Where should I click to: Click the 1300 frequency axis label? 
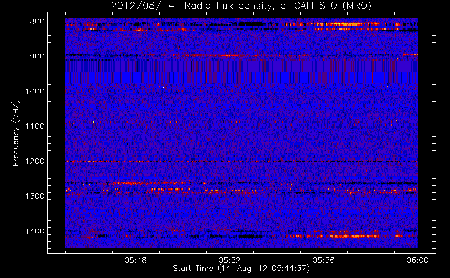pos(35,197)
